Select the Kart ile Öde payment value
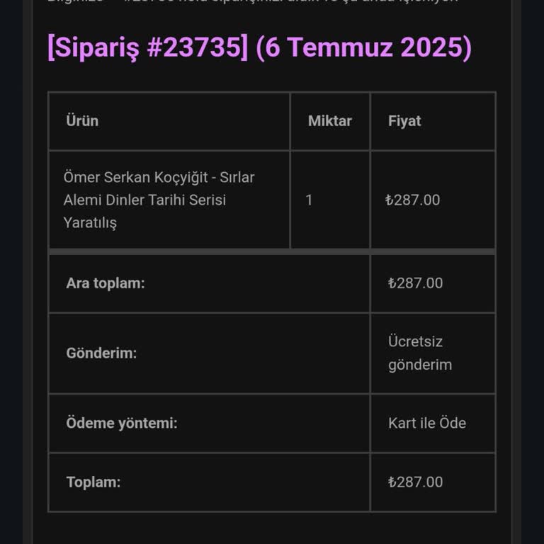 click(x=427, y=424)
